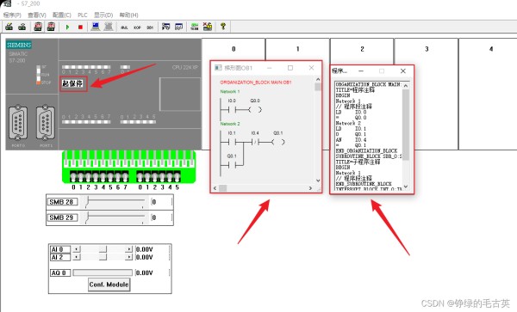Click the AWL view toolbar icon

click(124, 28)
